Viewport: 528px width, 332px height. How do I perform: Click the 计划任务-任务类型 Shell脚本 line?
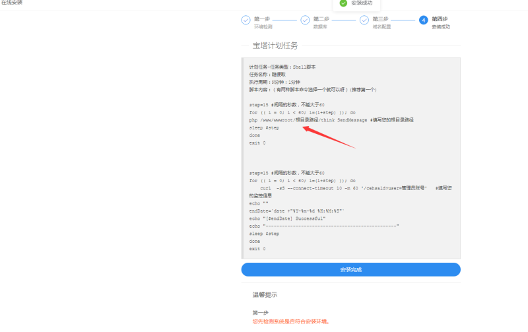282,67
